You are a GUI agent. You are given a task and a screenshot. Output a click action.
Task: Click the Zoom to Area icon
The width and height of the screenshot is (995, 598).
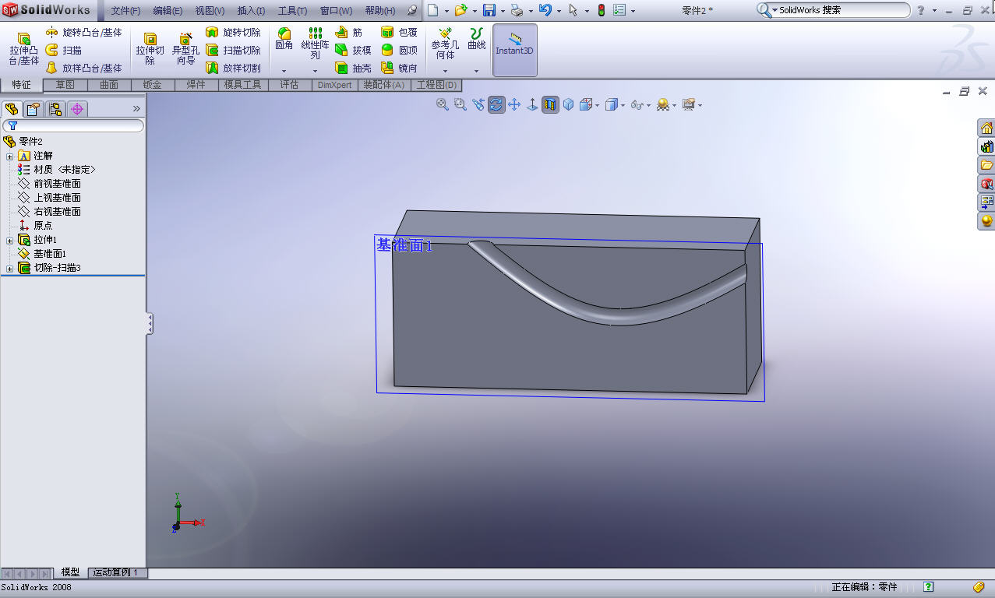(x=460, y=104)
